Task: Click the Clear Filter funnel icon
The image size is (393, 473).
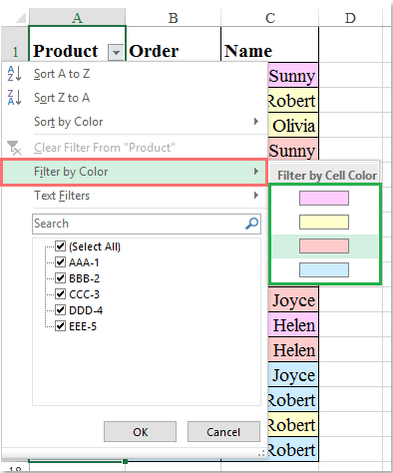Action: [x=14, y=148]
